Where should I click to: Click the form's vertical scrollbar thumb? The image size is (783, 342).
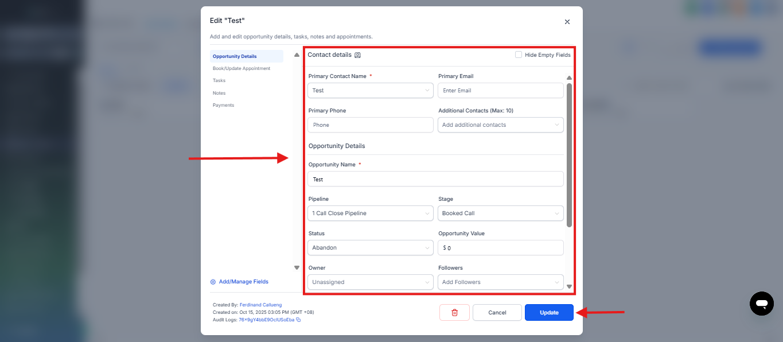(569, 155)
